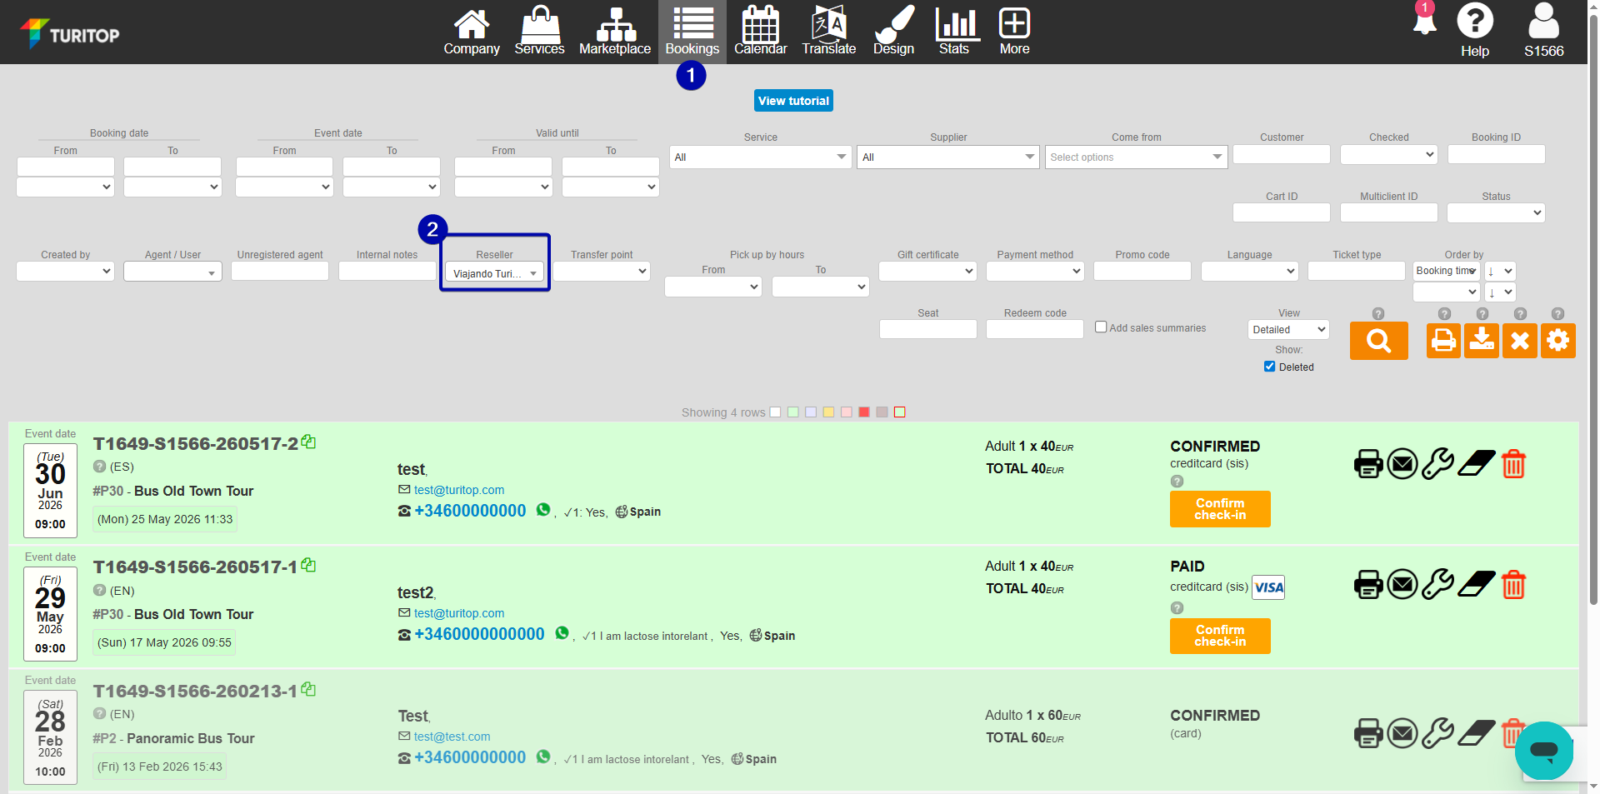Open the Order by Booking time dropdown
Screen dimensions: 1600x794
1447,271
